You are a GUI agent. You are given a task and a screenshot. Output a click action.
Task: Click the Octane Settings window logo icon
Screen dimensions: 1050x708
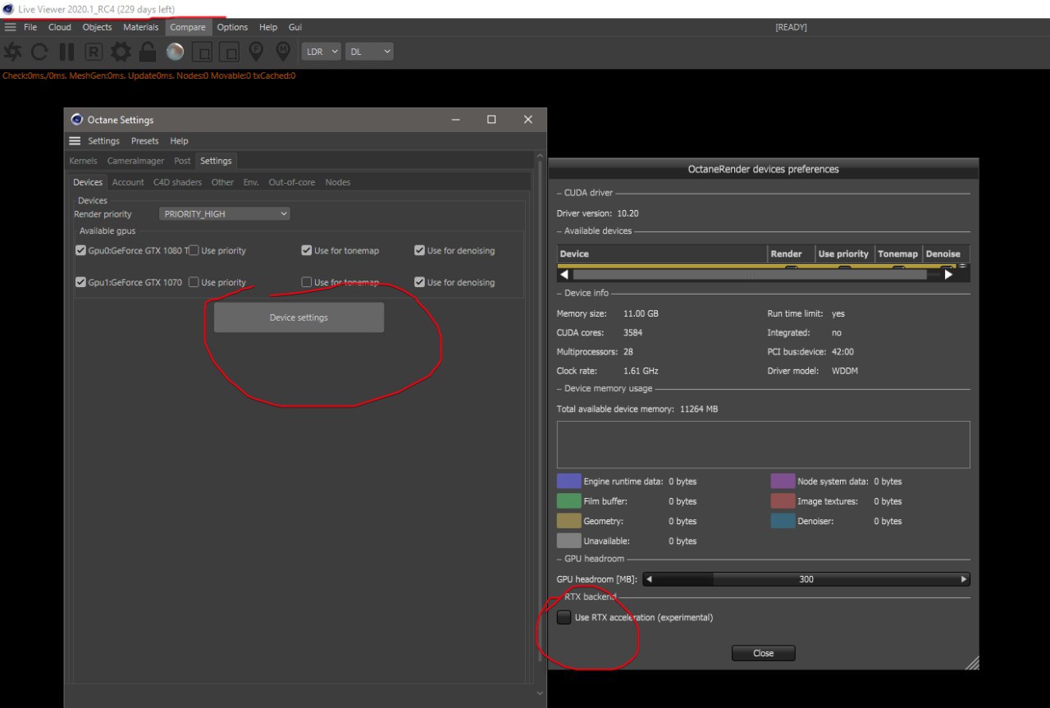click(x=77, y=119)
